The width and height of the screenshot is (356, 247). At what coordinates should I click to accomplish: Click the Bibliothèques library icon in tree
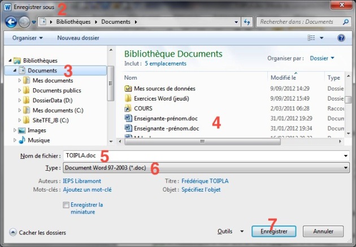tap(17, 60)
